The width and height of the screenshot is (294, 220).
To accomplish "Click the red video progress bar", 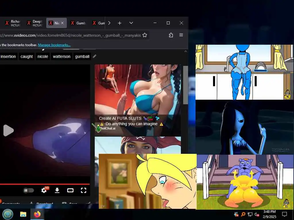I will [x=45, y=184].
